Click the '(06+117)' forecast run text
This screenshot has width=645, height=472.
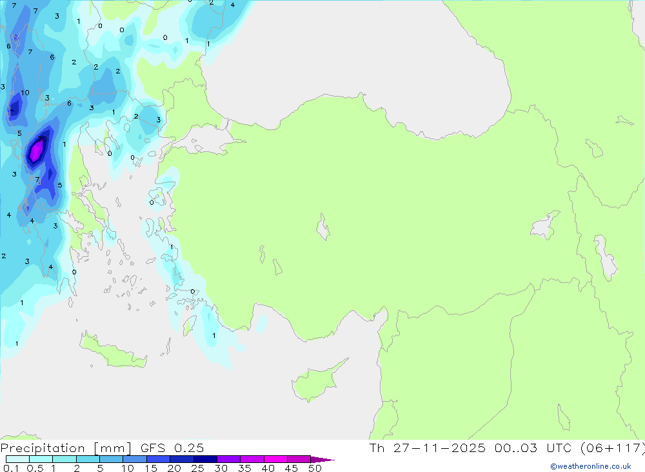point(613,448)
